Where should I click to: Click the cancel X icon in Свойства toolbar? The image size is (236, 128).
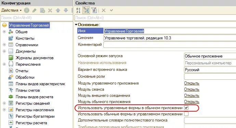pyautogui.click(x=104, y=10)
